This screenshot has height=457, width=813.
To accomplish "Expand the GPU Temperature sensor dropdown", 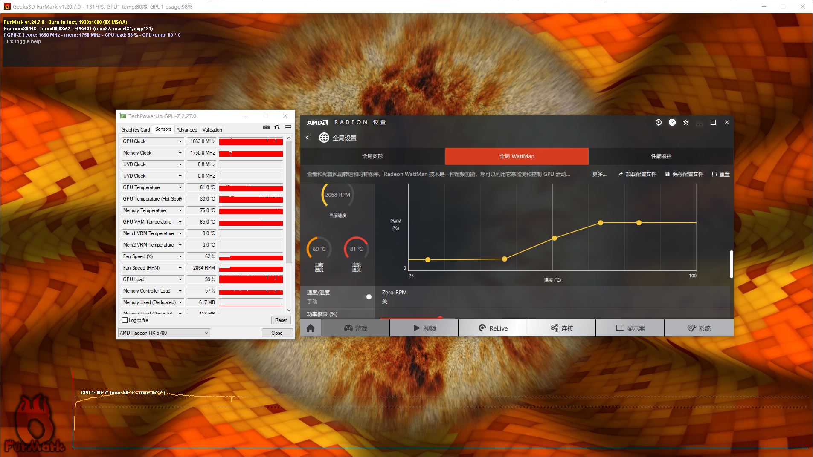I will [180, 187].
